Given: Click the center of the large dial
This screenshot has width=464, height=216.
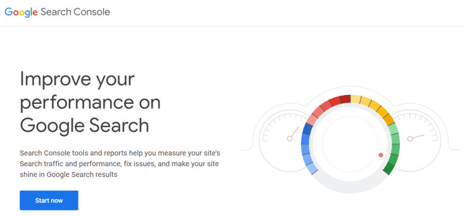Looking at the screenshot, I should pos(350,144).
